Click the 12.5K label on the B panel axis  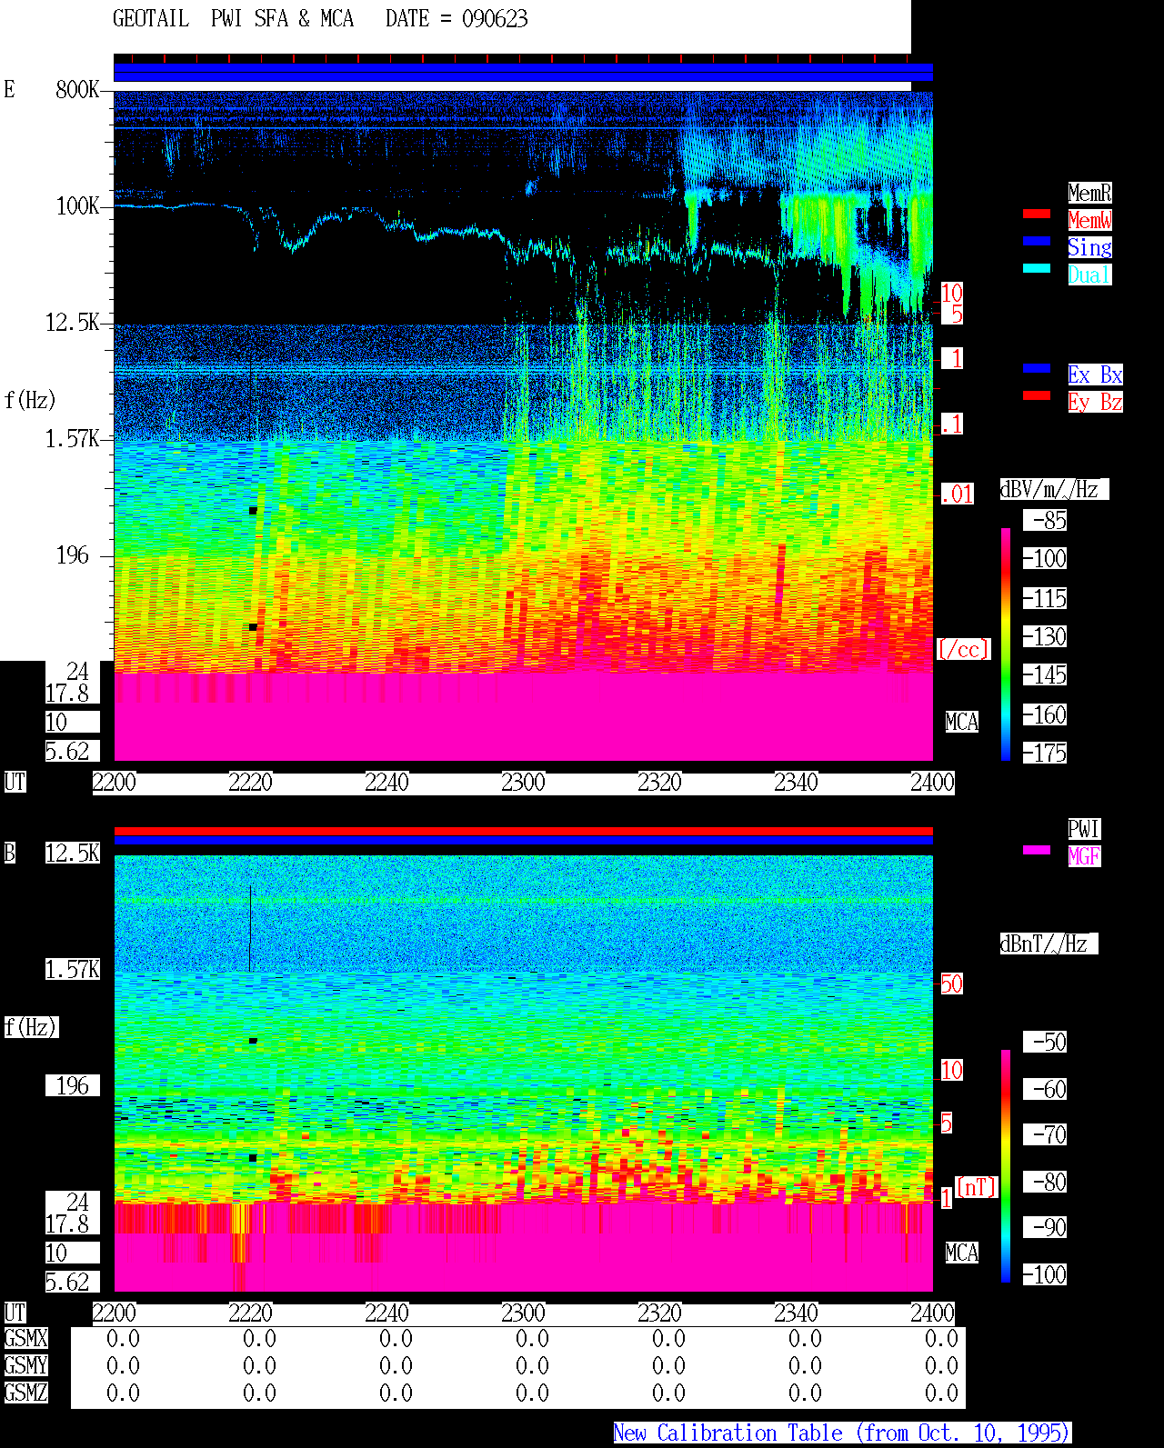[x=73, y=853]
